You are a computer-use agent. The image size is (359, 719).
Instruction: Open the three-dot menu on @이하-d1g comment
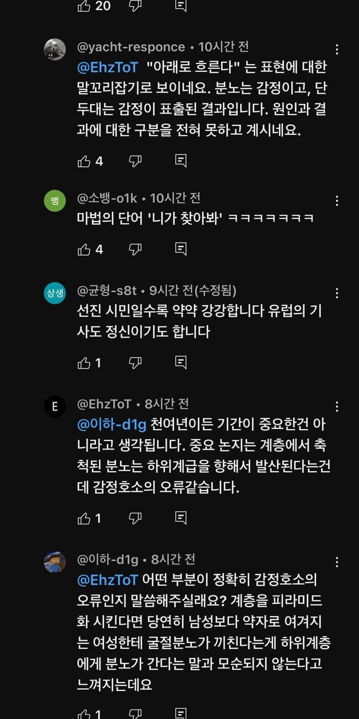point(337,562)
